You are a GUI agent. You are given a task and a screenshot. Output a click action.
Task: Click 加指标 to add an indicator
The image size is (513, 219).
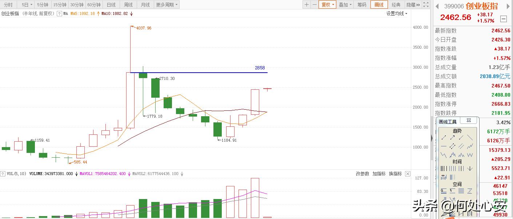[379, 174]
